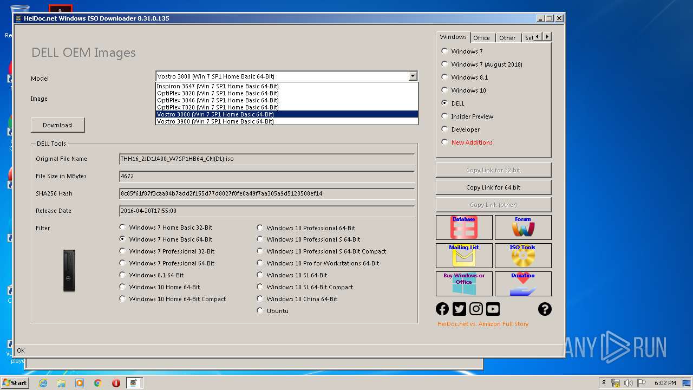Select Windows 7 (August 2018) option
693x390 pixels.
pyautogui.click(x=444, y=64)
